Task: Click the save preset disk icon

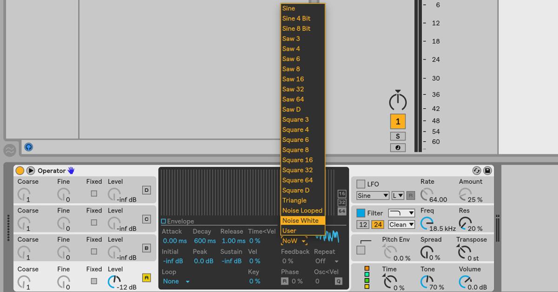Action: coord(487,171)
